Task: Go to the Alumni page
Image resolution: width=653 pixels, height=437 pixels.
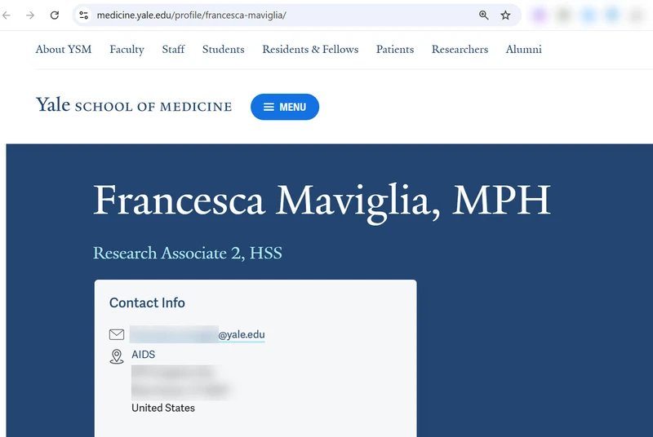Action: pos(523,50)
